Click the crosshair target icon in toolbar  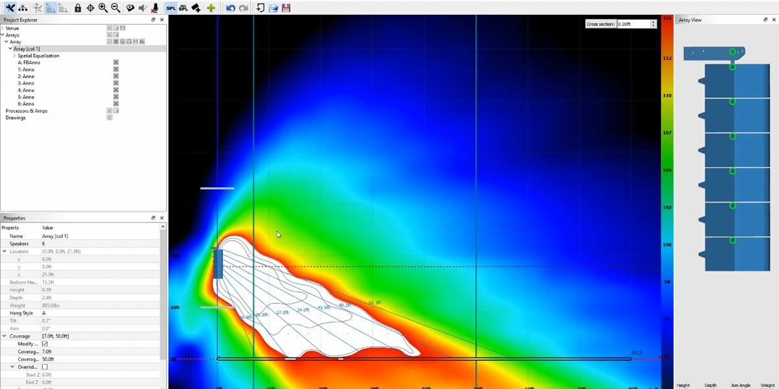(90, 8)
